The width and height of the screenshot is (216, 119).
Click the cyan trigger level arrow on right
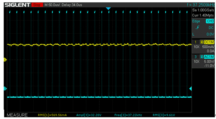tap(191, 89)
